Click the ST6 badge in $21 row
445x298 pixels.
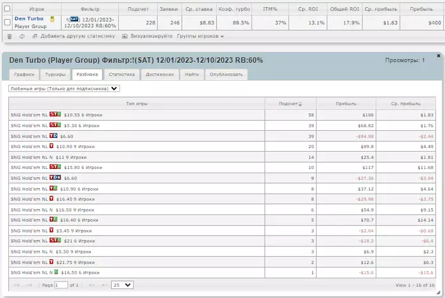coord(55,240)
